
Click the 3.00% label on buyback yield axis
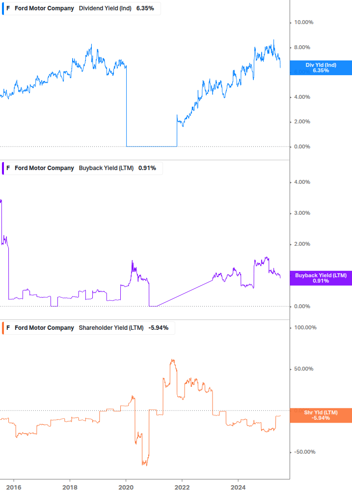click(x=302, y=213)
